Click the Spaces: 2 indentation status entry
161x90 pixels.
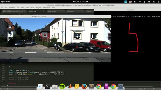[142, 89]
